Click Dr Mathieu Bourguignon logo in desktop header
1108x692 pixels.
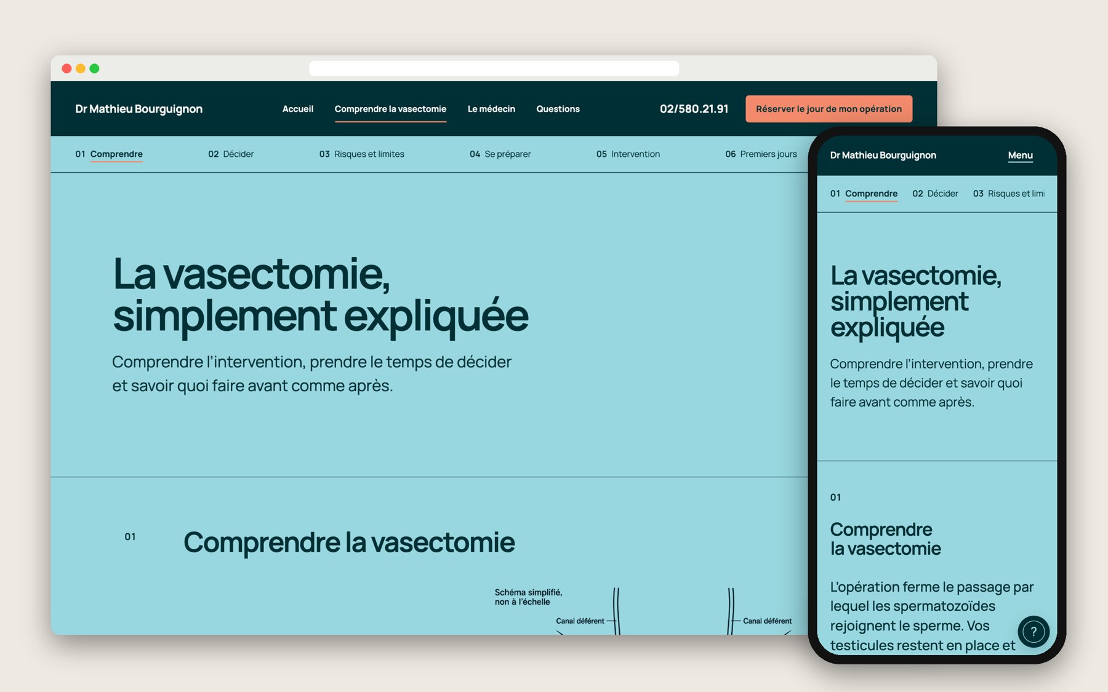pos(138,109)
